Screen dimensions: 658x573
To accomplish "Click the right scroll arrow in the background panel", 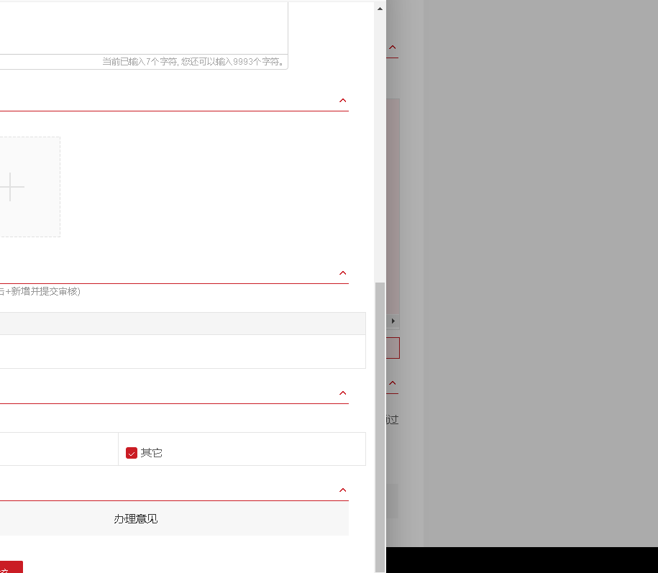I will (393, 321).
